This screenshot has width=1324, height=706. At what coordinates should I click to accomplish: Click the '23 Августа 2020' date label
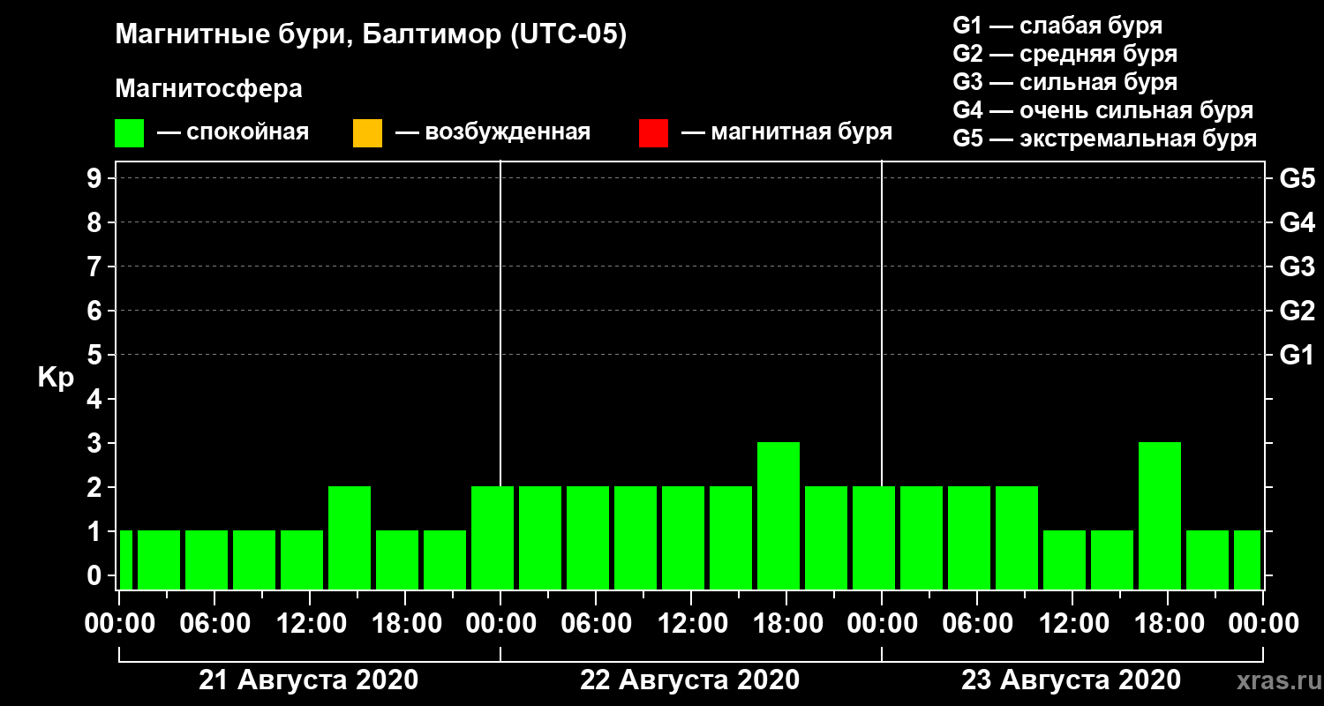1071,680
